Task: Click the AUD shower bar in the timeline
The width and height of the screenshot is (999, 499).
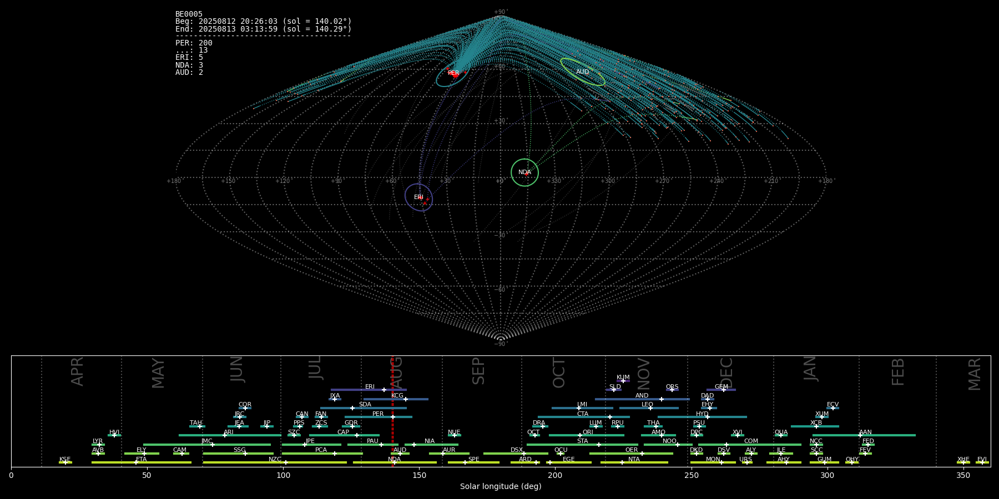Action: coord(400,454)
